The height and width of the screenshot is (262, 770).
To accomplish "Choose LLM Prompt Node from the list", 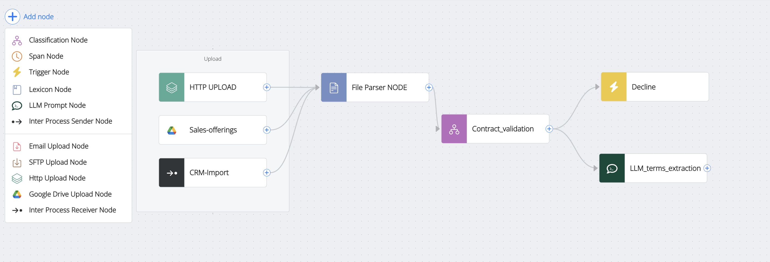I will pyautogui.click(x=57, y=105).
